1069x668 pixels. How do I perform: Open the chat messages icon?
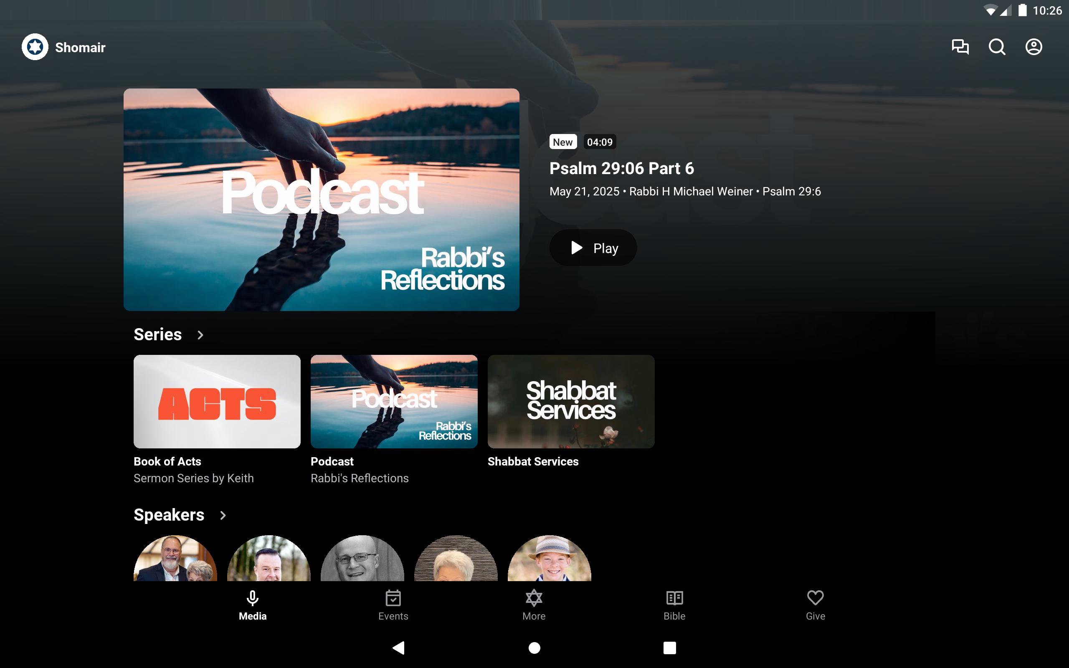(x=960, y=47)
